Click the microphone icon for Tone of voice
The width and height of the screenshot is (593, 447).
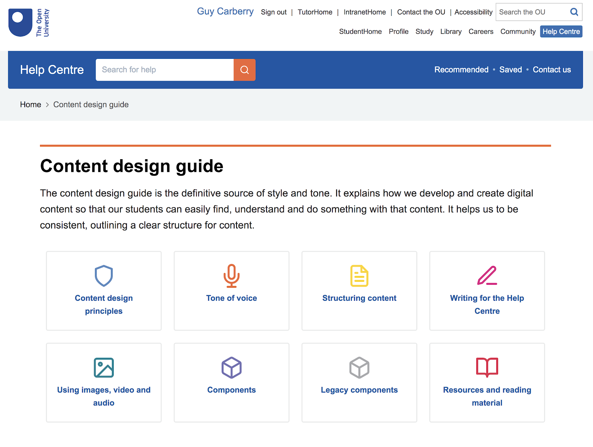[x=232, y=276]
